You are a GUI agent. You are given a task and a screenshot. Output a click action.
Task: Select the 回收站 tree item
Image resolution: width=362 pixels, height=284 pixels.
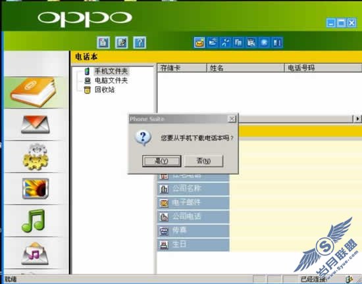pos(105,89)
